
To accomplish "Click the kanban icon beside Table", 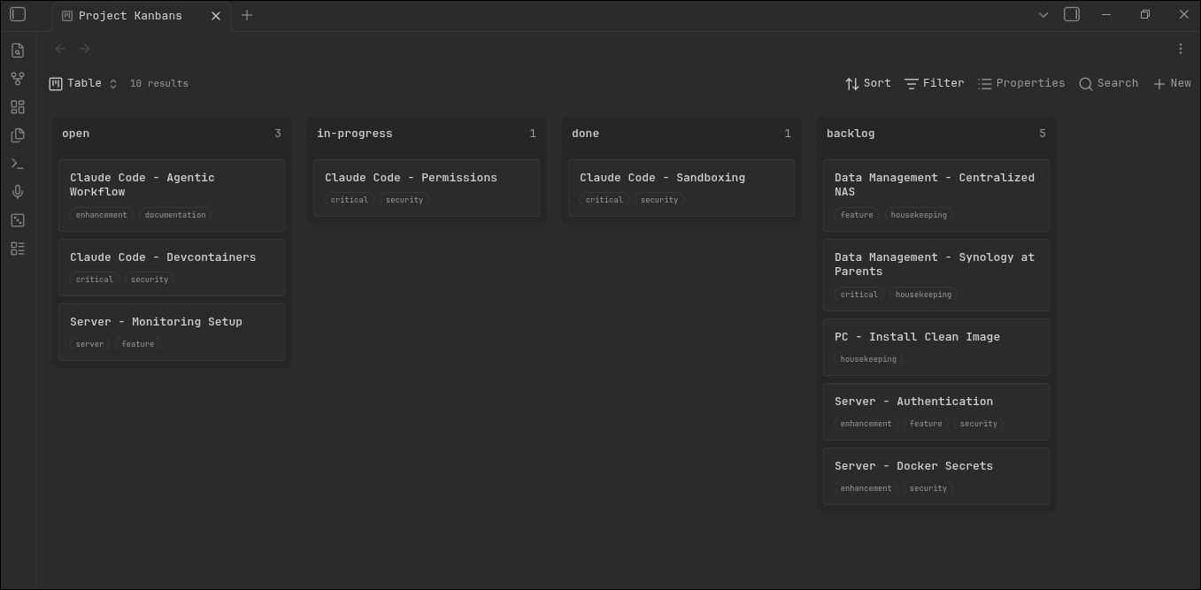I will 56,83.
